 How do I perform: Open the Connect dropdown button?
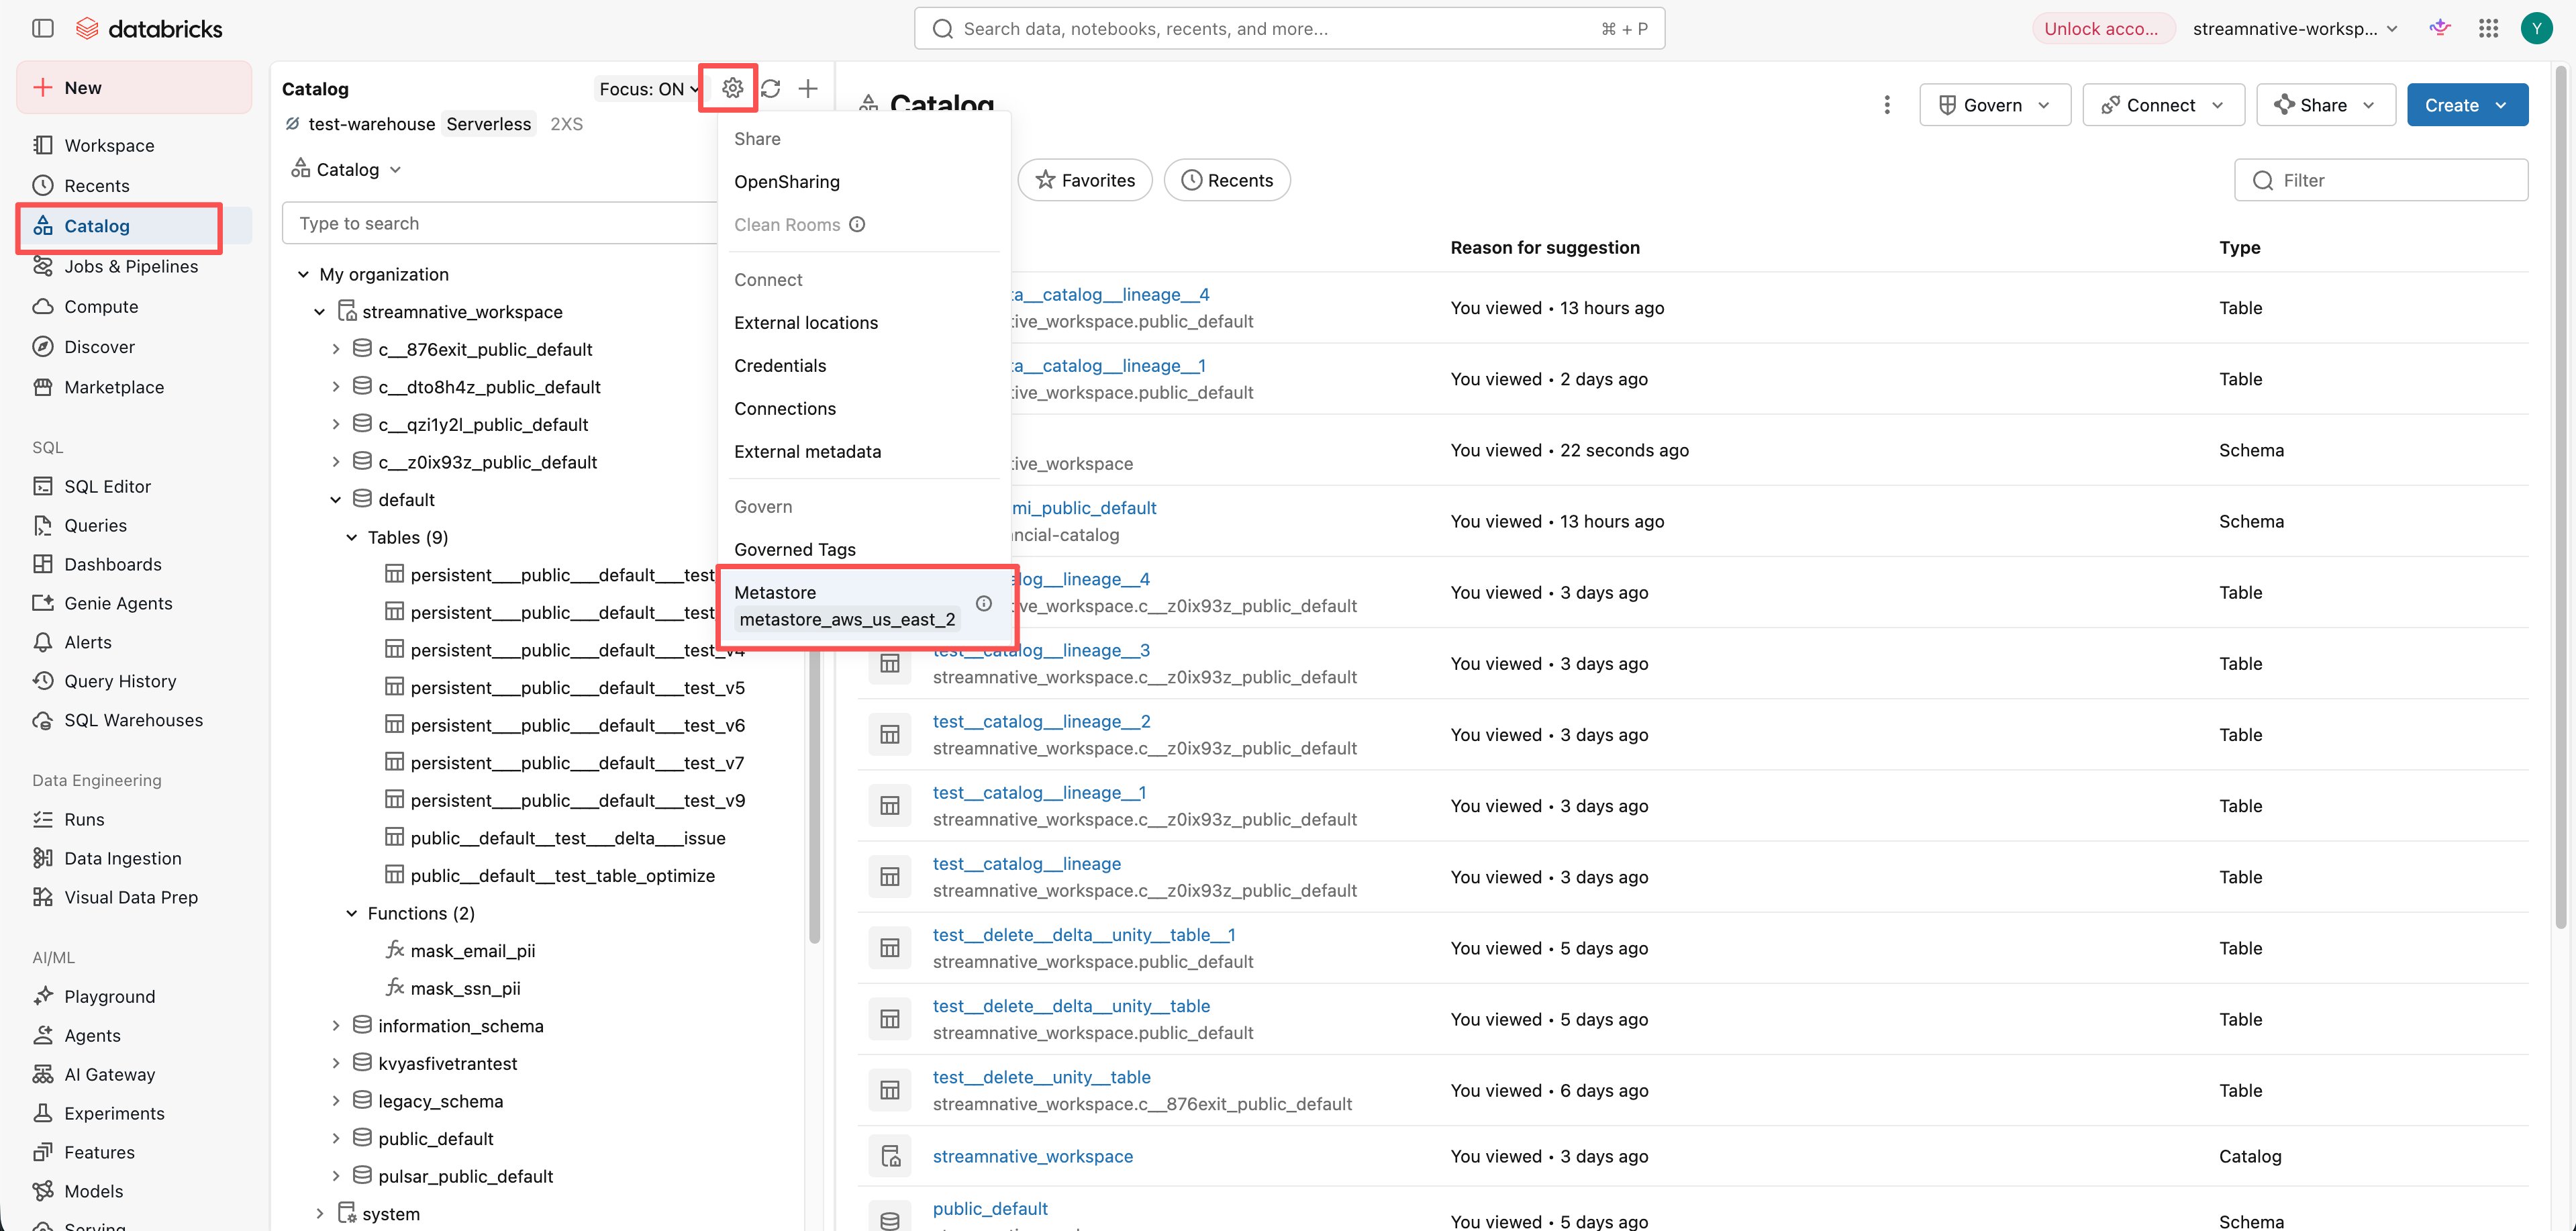2163,105
